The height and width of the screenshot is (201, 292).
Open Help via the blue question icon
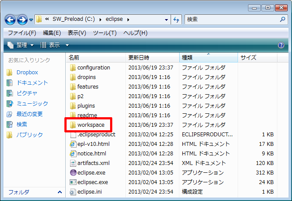[x=281, y=45]
